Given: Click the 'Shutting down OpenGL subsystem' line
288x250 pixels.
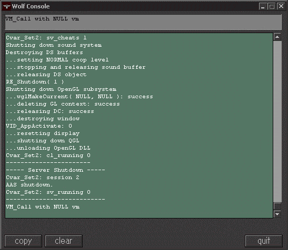Looking at the screenshot, I should click(x=61, y=89).
